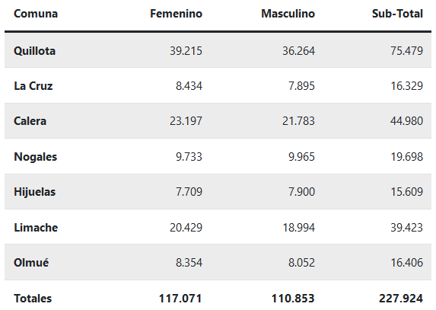Click the total Femenino value 117.071
The image size is (436, 310).
[180, 299]
